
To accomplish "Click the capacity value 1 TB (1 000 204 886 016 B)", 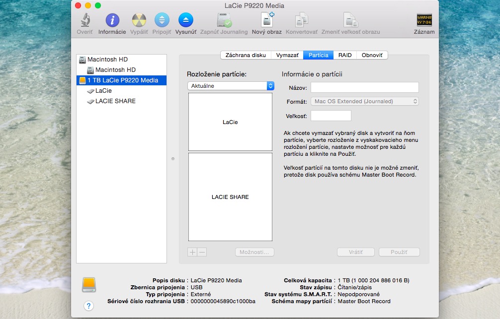I will point(373,280).
